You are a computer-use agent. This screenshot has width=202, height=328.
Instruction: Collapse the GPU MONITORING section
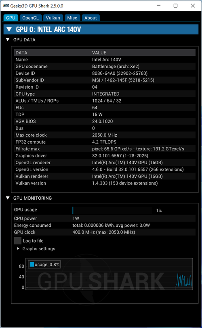pyautogui.click(x=8, y=198)
